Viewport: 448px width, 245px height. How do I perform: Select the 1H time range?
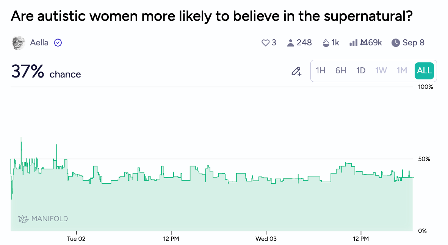(321, 71)
